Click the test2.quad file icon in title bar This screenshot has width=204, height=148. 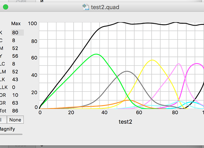point(86,7)
